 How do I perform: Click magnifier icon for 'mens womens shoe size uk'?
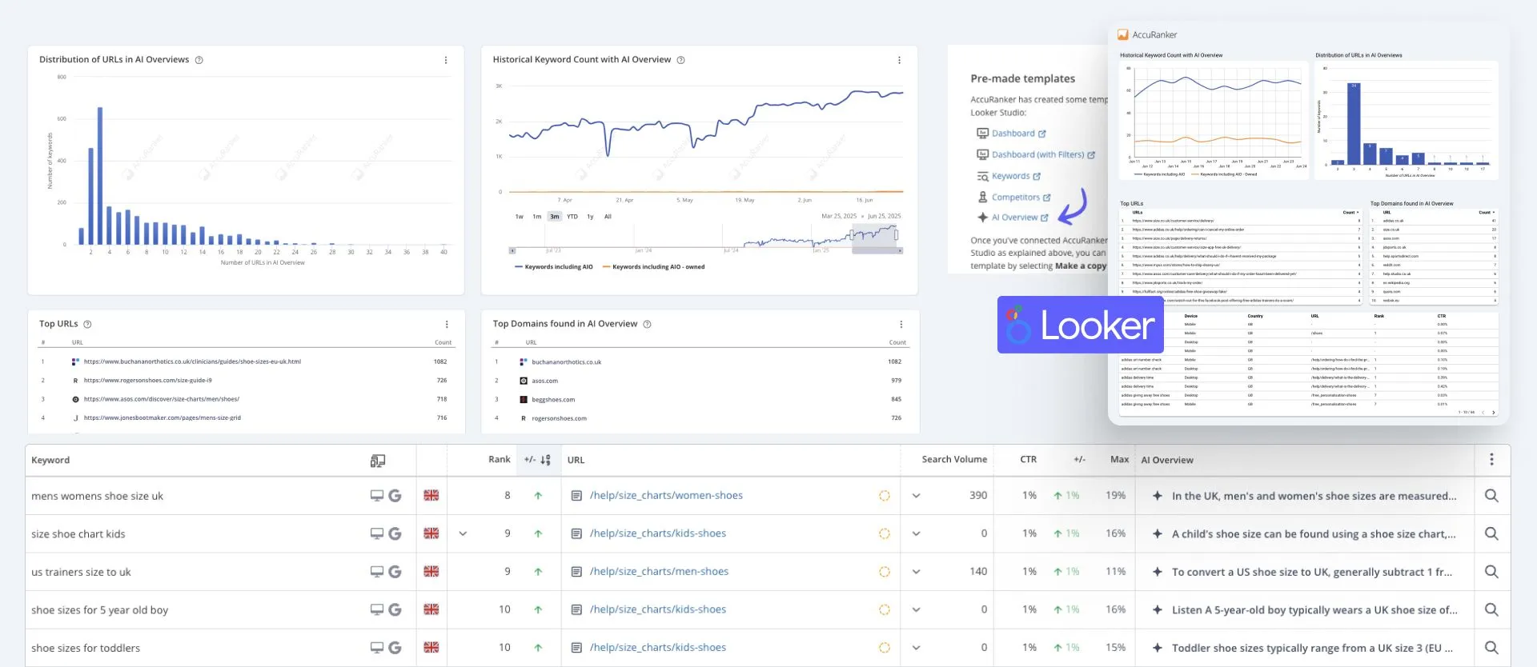[x=1491, y=496]
